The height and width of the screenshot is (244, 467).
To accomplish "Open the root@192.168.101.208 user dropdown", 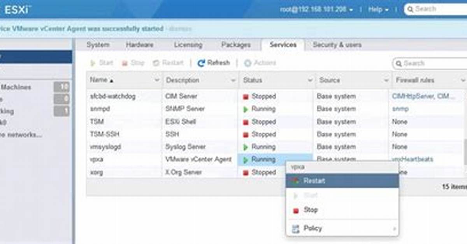I will click(316, 9).
